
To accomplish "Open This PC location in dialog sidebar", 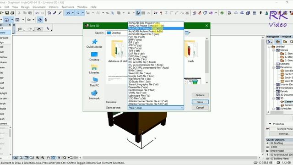I will tap(94, 82).
